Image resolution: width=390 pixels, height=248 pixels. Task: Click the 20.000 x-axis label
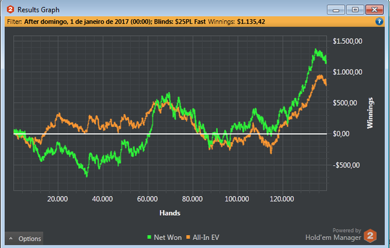coord(58,199)
